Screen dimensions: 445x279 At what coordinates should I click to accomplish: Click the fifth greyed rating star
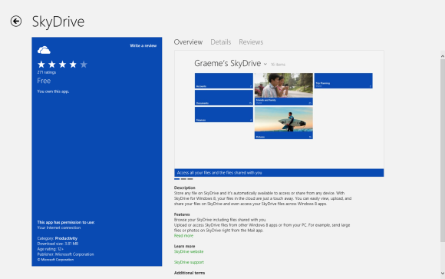tap(84, 65)
